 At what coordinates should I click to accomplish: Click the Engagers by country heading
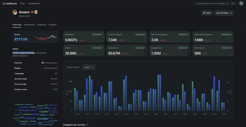(x=74, y=125)
